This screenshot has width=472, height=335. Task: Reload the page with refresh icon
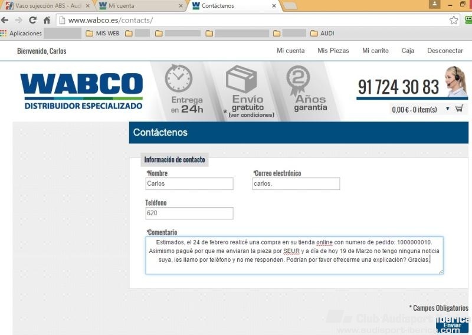[32, 20]
